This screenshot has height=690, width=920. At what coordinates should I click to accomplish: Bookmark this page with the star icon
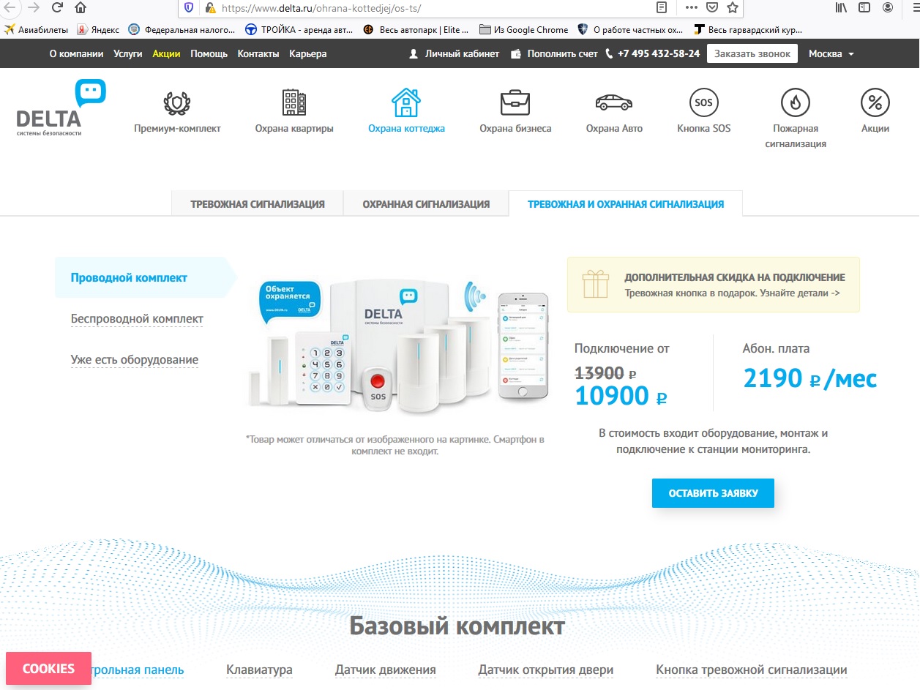(733, 8)
